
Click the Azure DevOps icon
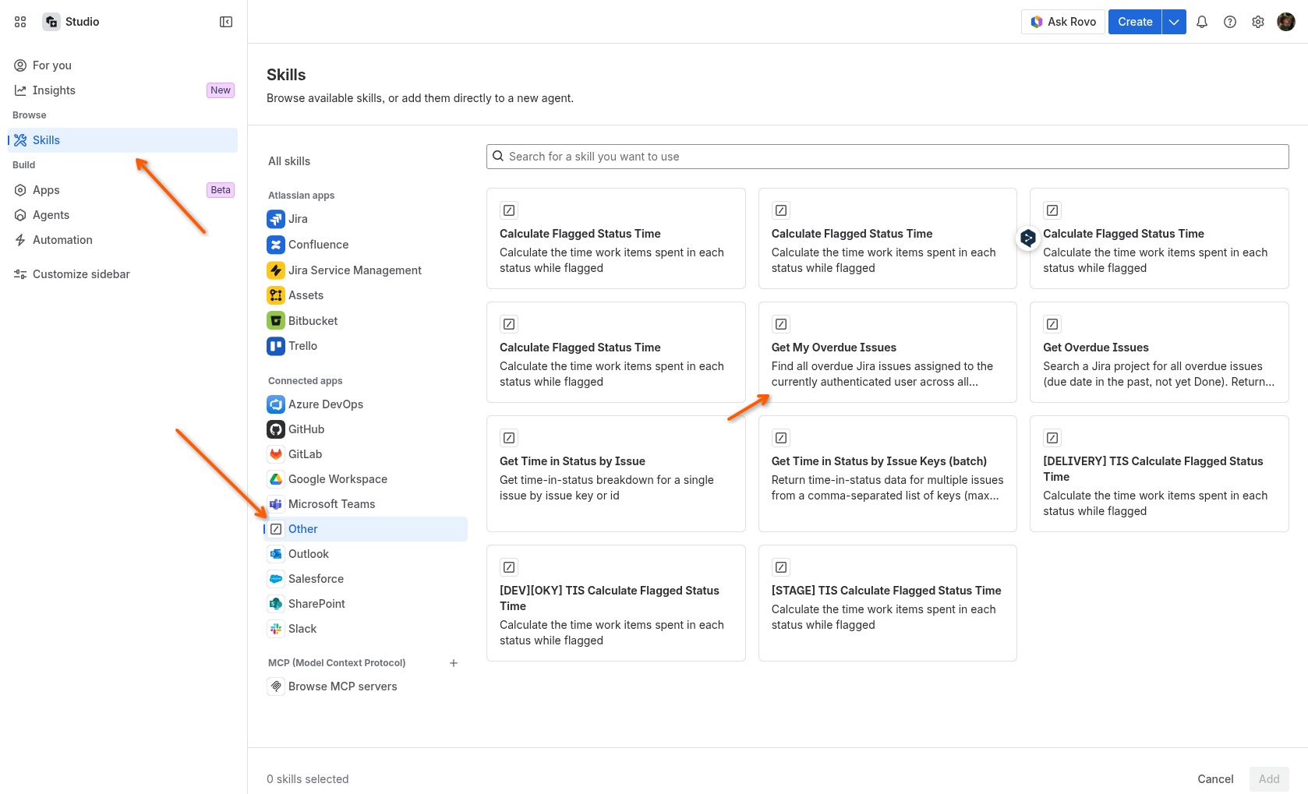276,404
